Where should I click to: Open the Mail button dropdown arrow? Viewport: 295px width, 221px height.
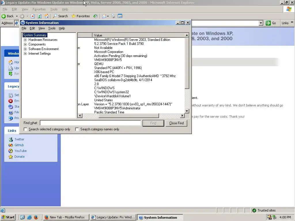tap(108, 16)
